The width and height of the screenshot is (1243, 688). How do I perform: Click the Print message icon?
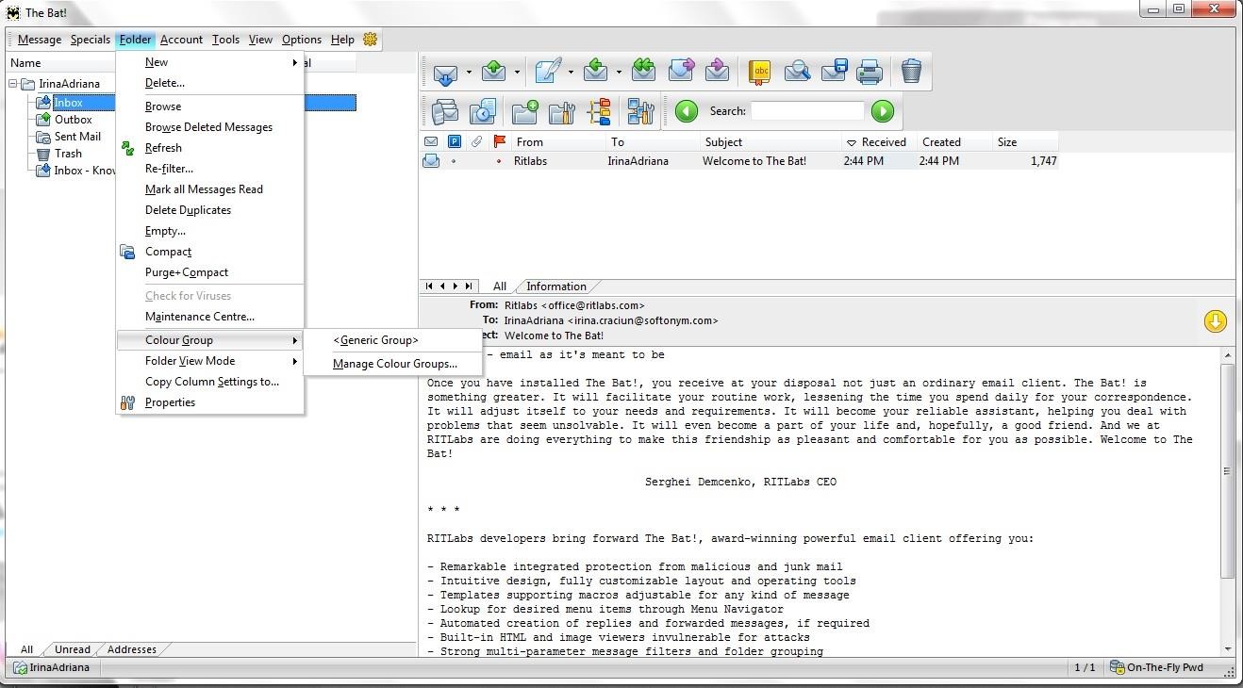click(870, 73)
